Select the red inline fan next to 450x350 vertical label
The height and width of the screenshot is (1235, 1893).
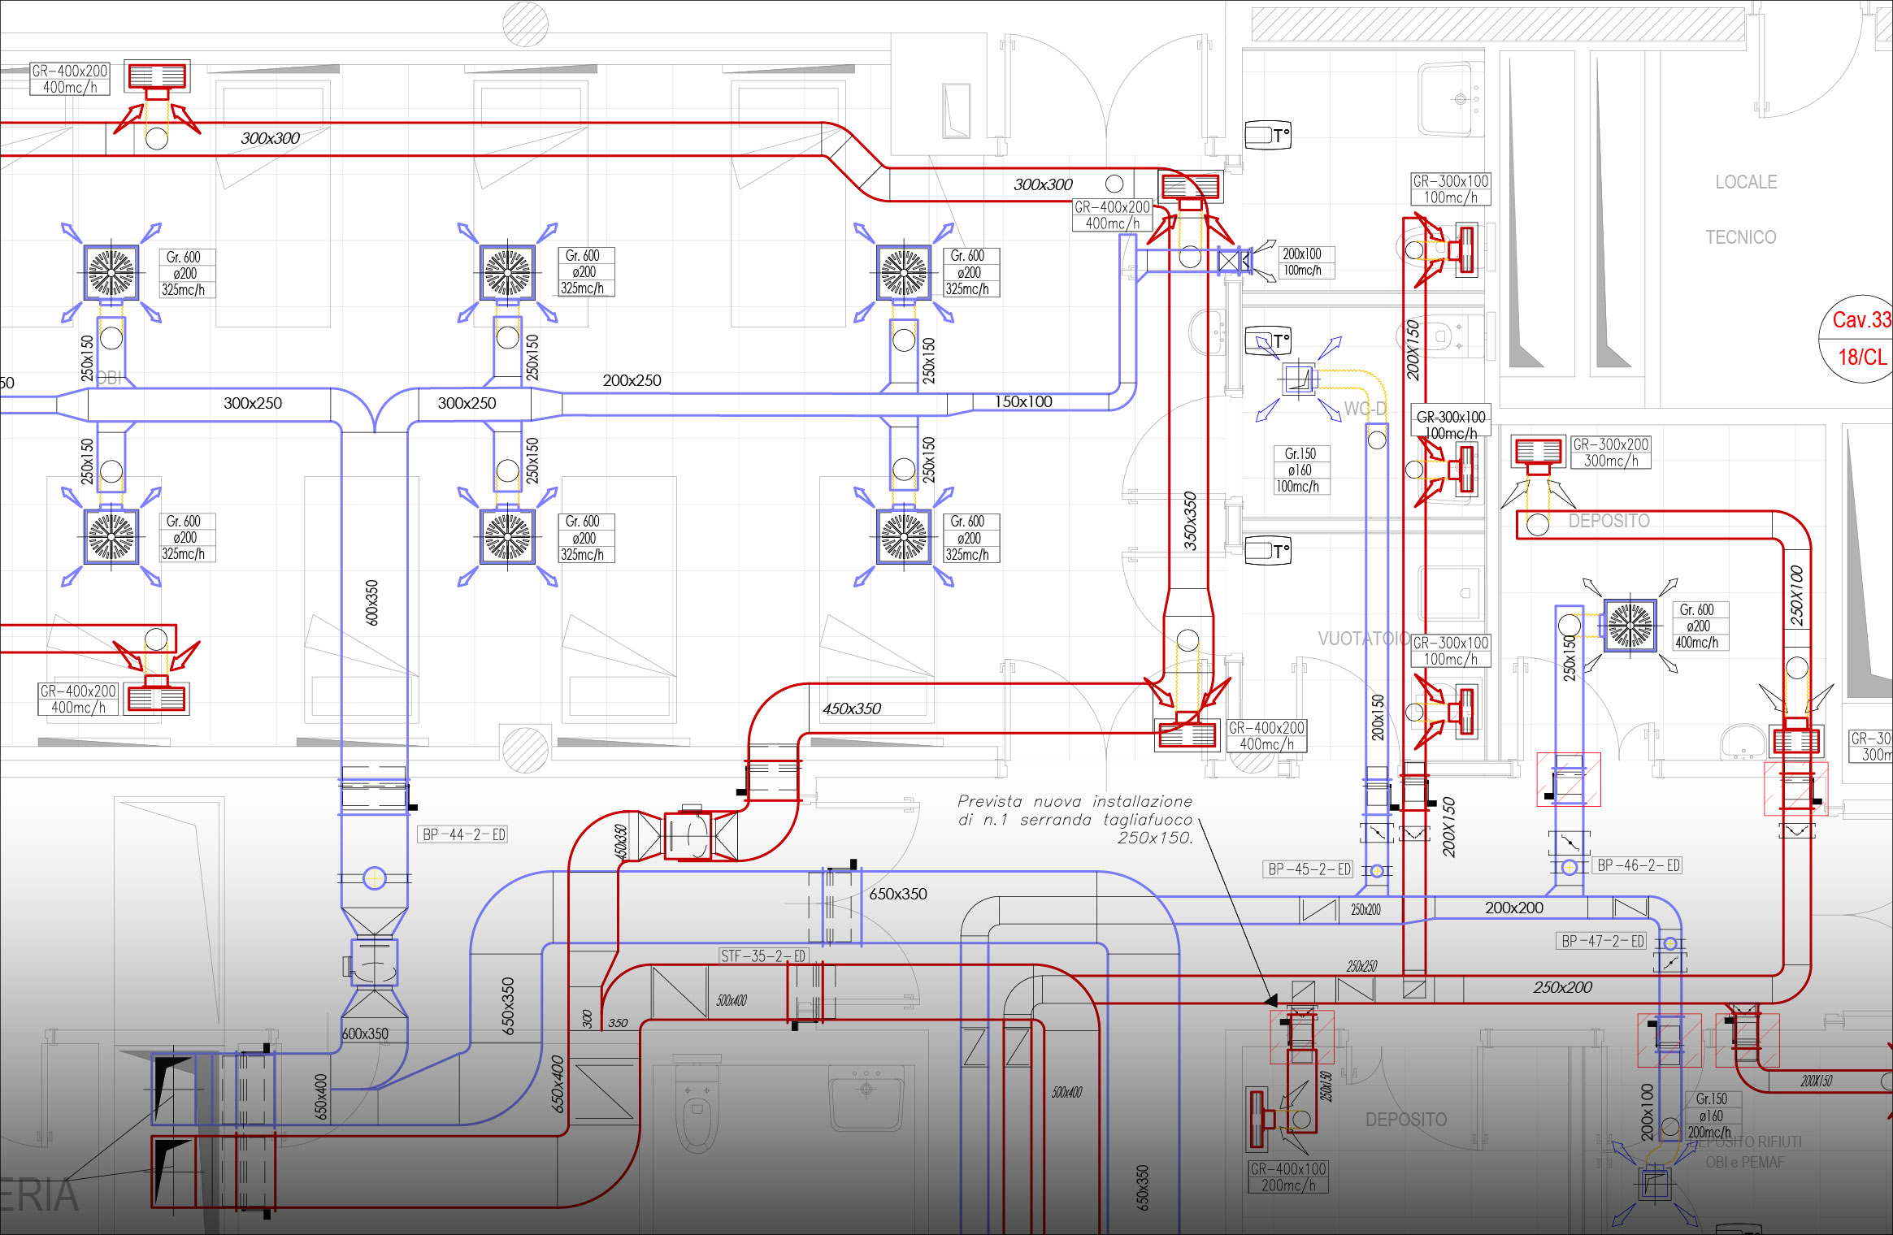[x=688, y=834]
